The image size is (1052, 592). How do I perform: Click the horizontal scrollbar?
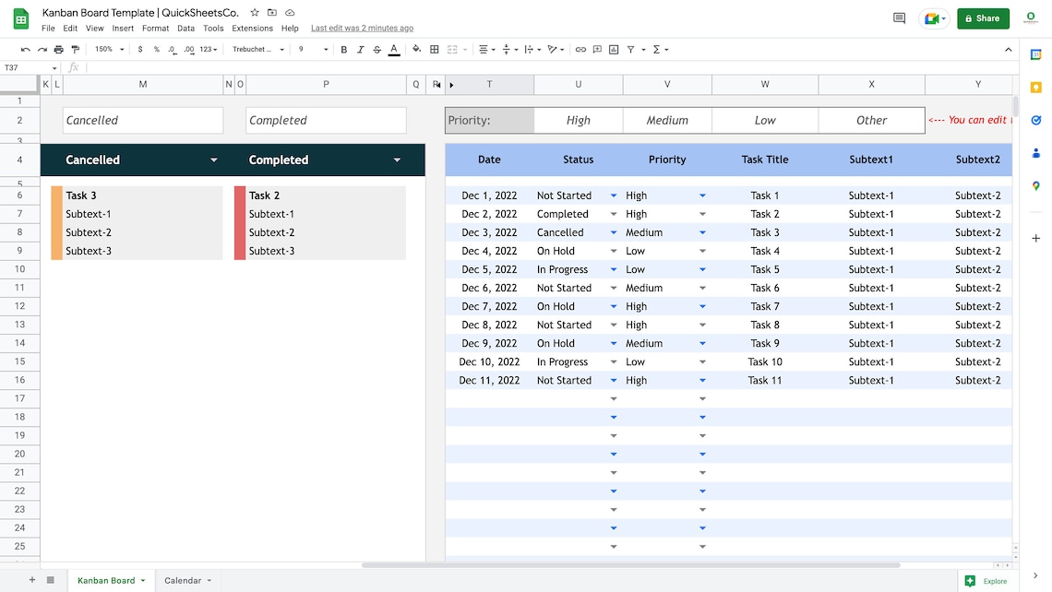(x=630, y=565)
